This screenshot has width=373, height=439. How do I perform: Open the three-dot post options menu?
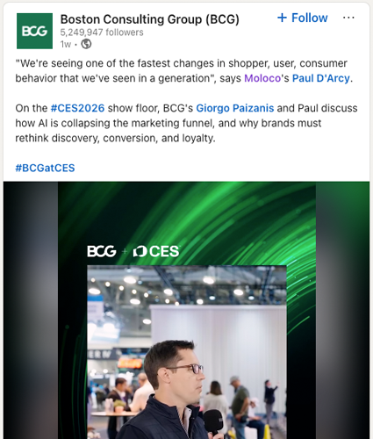tap(348, 18)
